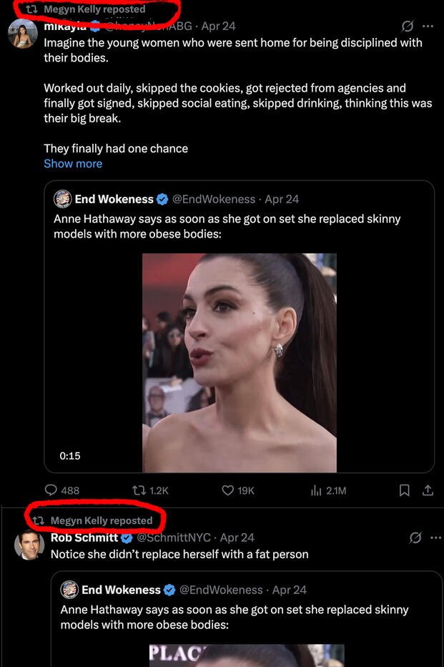The width and height of the screenshot is (444, 667).
Task: Open Apr 24 timestamp on Rob Schmitt's post
Action: coord(237,537)
